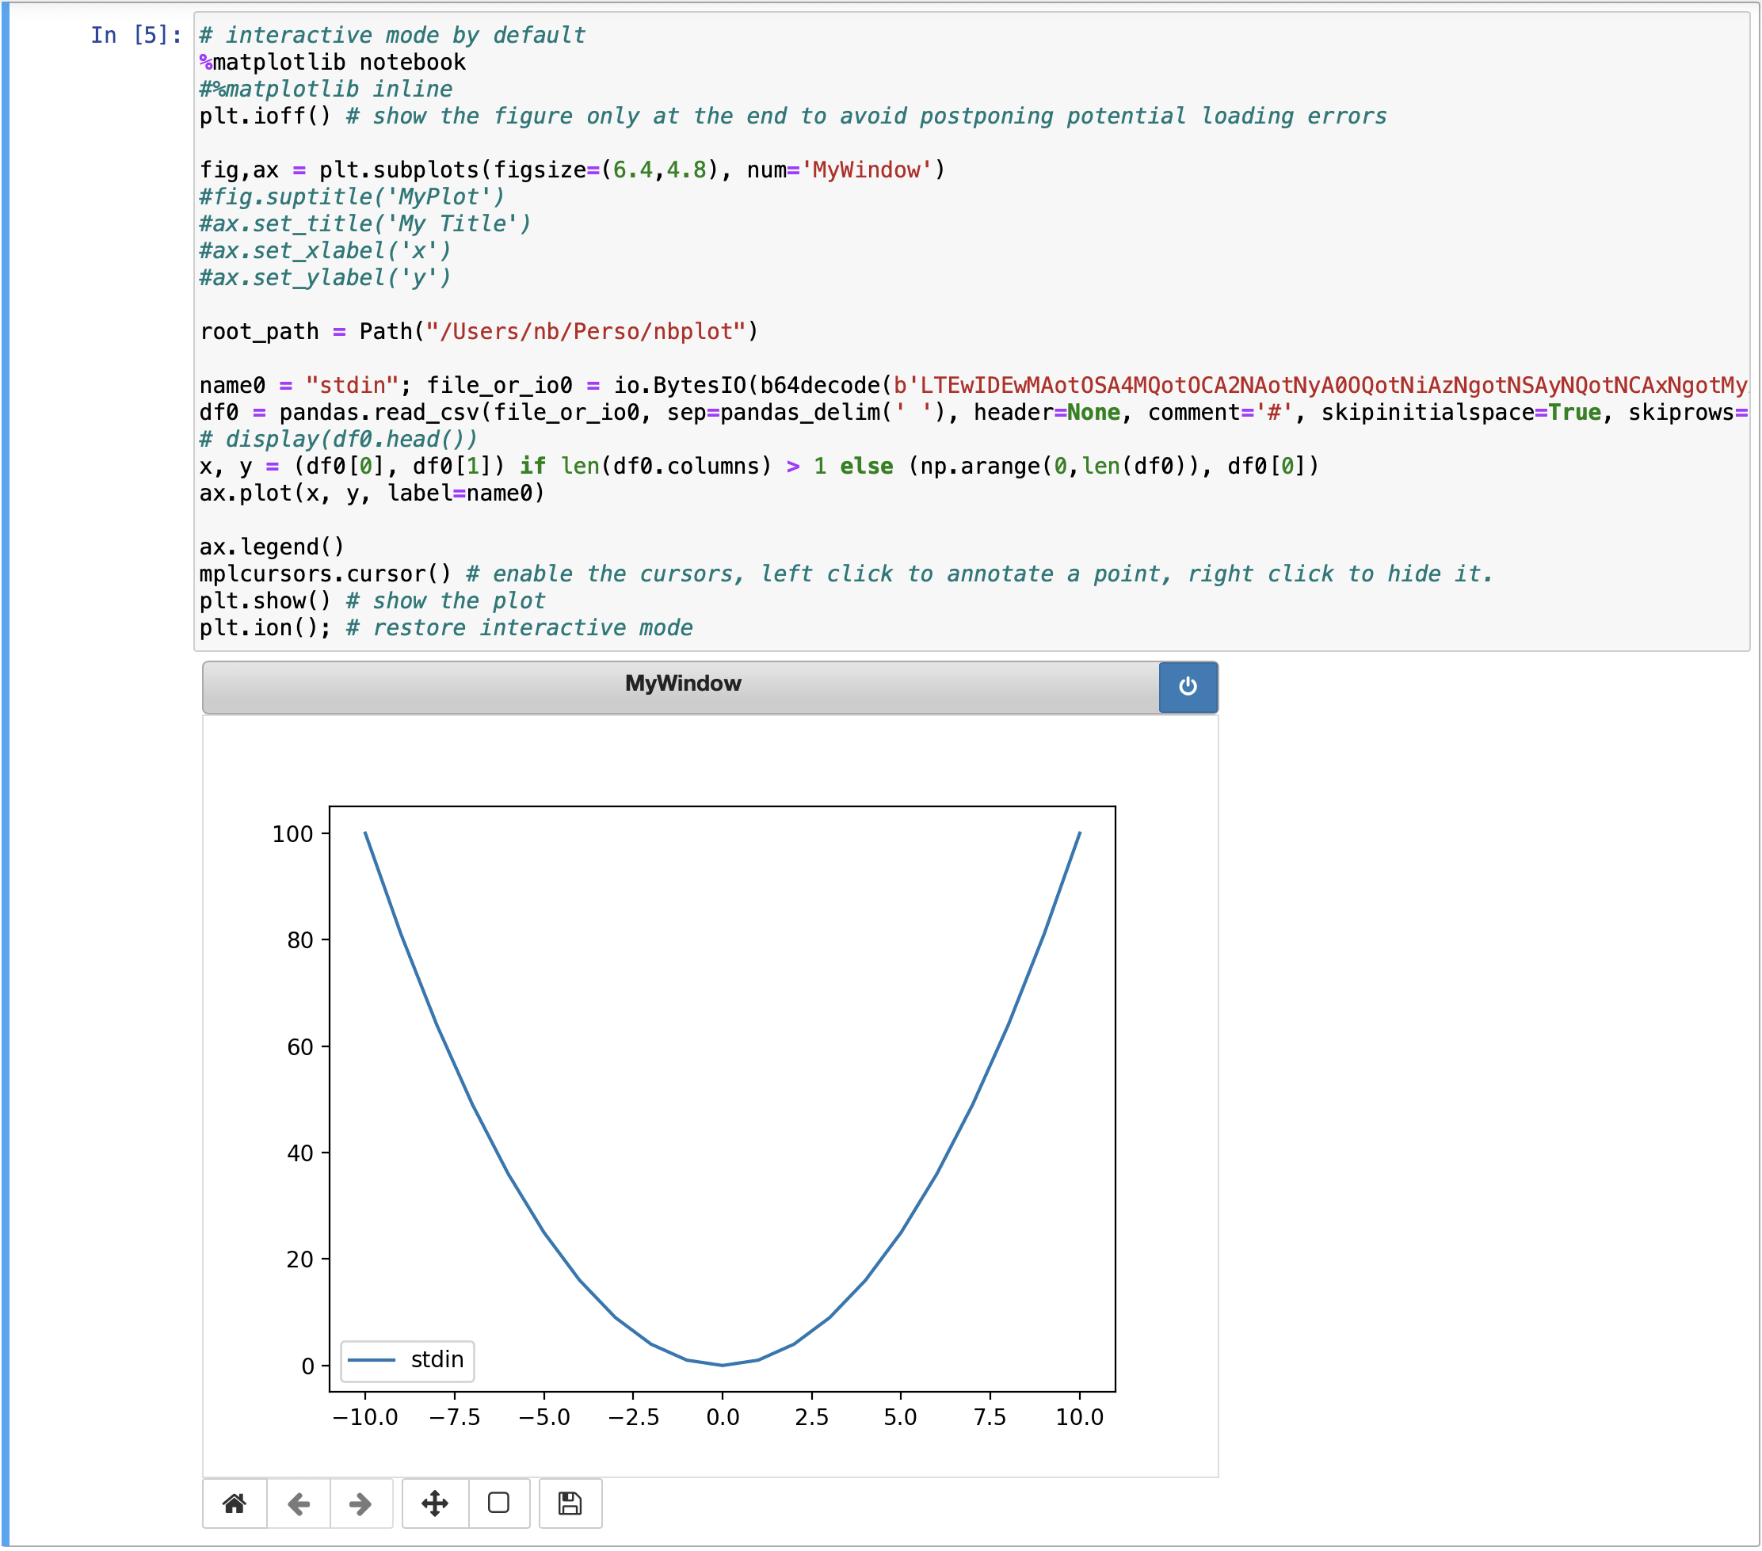This screenshot has width=1762, height=1551.
Task: Click the root_path assignment line
Action: [479, 332]
